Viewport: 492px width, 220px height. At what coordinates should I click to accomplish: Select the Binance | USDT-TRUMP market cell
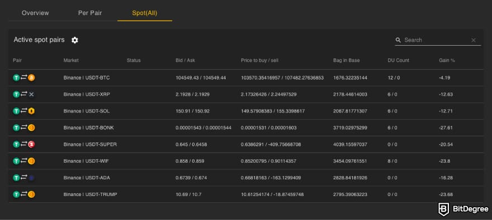coord(91,194)
